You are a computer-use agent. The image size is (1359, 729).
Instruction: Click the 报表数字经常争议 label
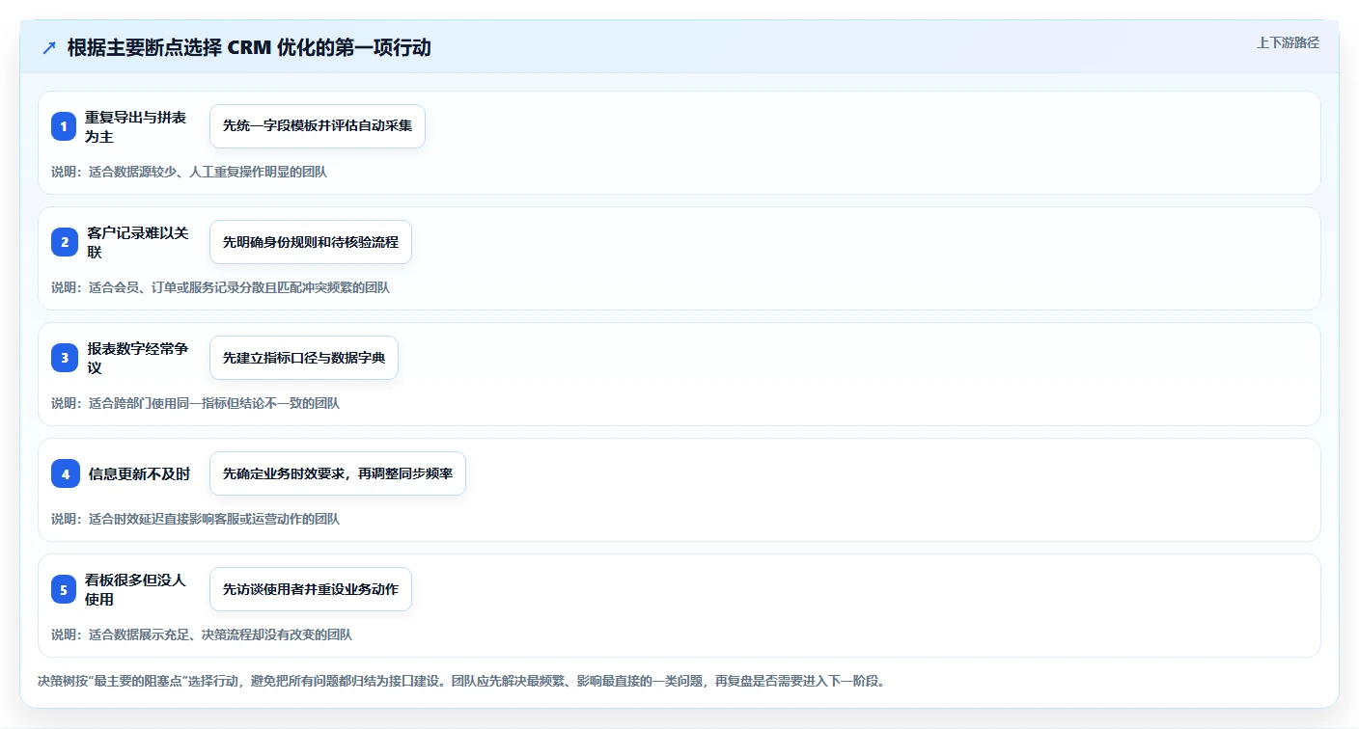pyautogui.click(x=138, y=358)
